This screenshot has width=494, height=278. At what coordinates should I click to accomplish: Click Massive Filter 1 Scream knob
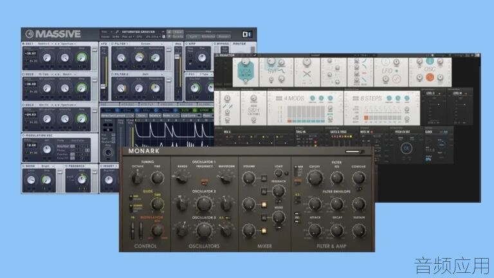pyautogui.click(x=139, y=58)
